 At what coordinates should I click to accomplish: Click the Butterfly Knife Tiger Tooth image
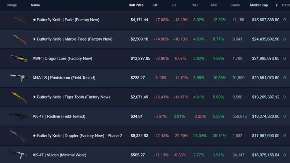coord(19,97)
